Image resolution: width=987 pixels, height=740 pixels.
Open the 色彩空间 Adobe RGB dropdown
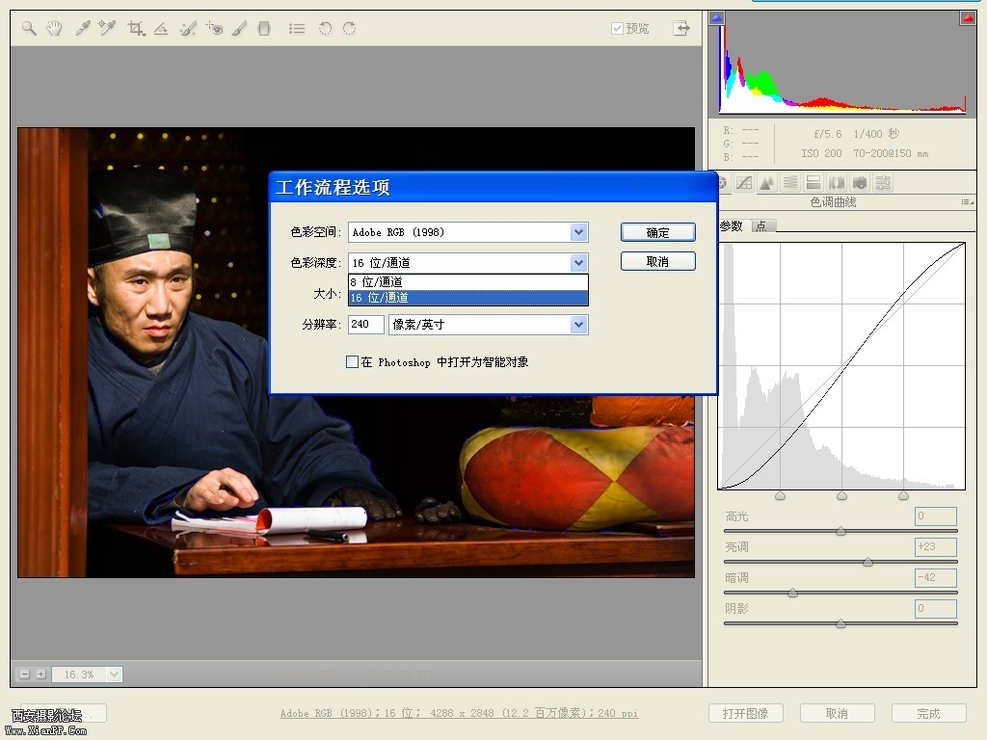click(578, 232)
